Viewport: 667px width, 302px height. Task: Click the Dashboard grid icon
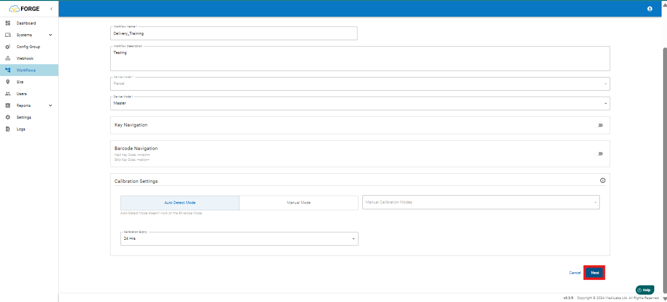tap(8, 23)
